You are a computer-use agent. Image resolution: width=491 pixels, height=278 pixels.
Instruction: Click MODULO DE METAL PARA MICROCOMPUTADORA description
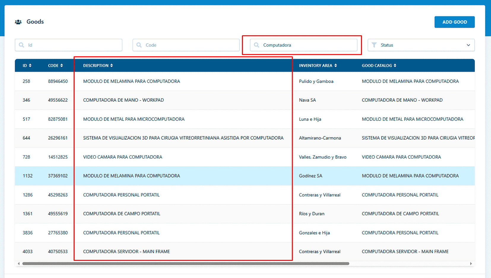134,119
